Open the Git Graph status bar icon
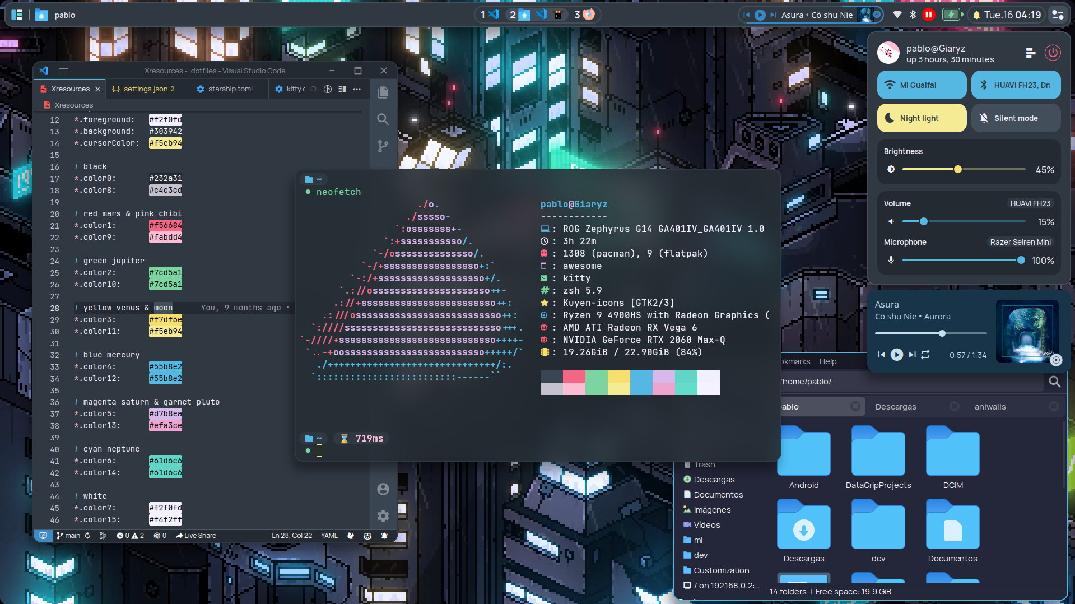This screenshot has width=1075, height=604. [x=103, y=536]
